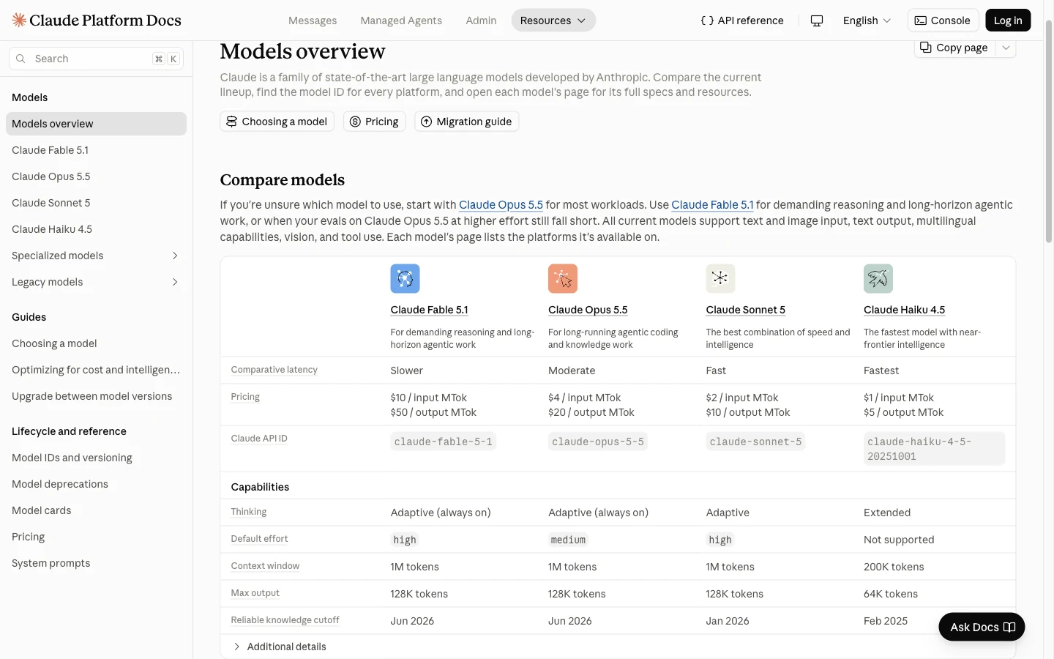Click the Claude Fable 5.1 model thumbnail icon

point(405,279)
